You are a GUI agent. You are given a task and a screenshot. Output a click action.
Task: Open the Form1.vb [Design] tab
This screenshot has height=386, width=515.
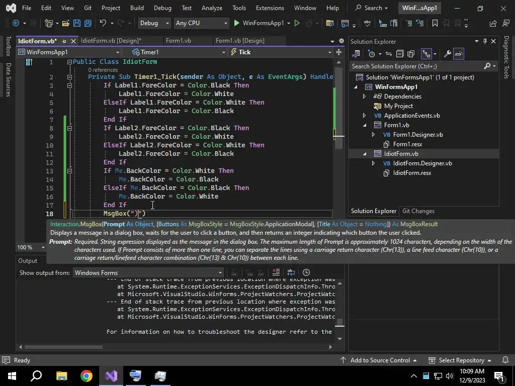coord(240,41)
